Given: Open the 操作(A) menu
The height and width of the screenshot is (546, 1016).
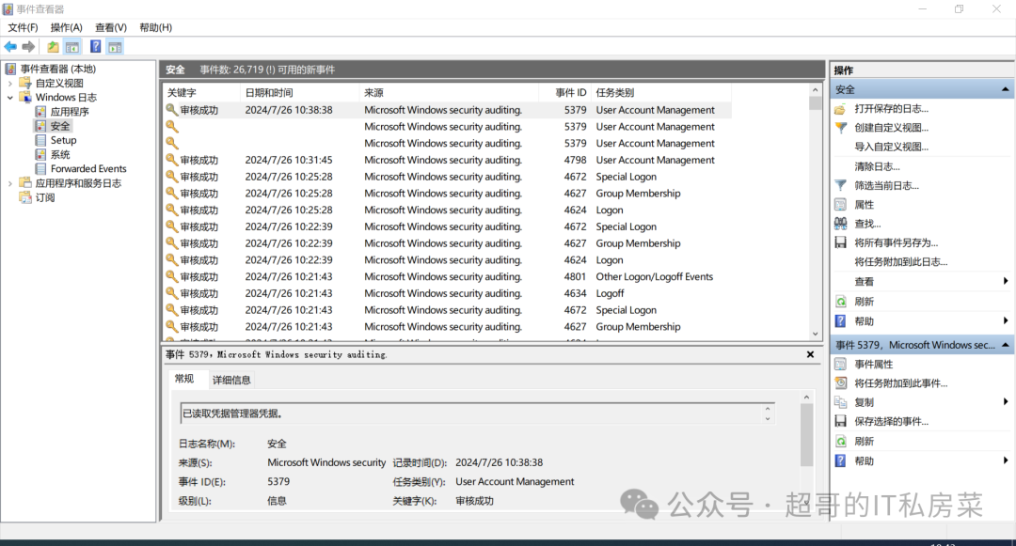Looking at the screenshot, I should click(66, 27).
